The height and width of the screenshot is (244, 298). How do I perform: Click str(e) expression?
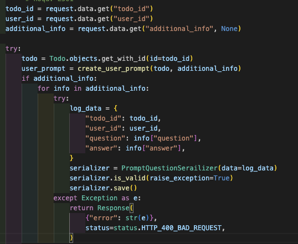pos(137,218)
